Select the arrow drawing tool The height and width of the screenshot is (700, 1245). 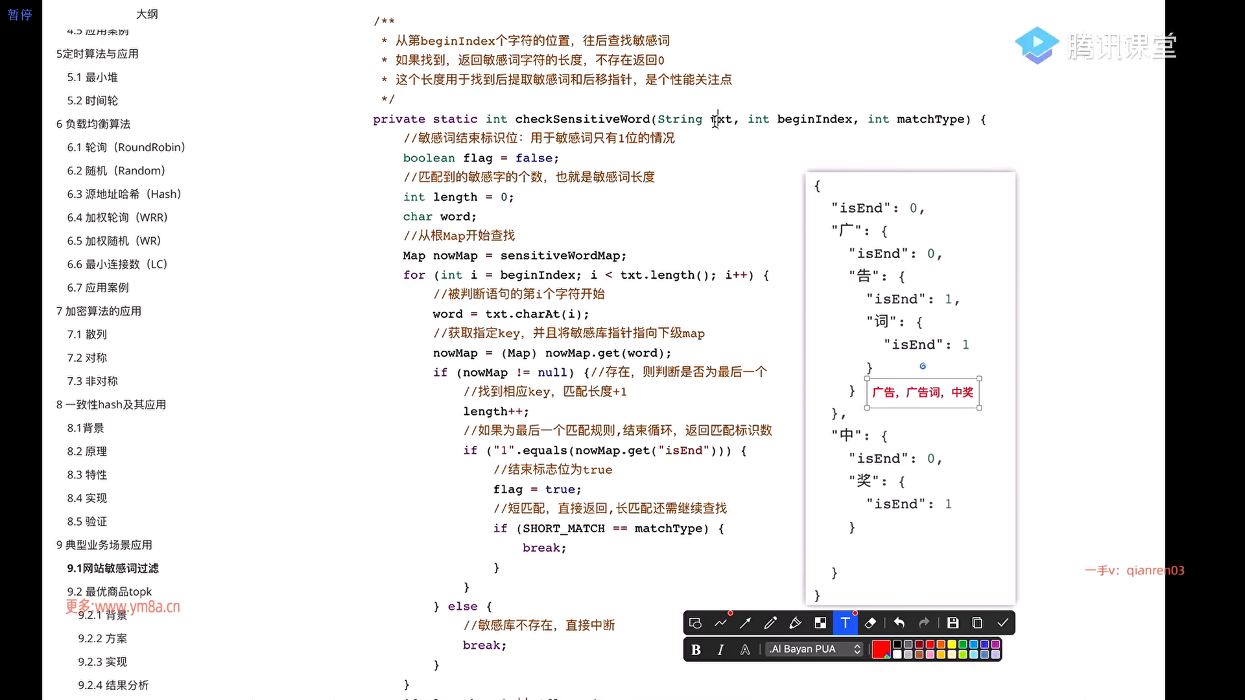pos(745,623)
